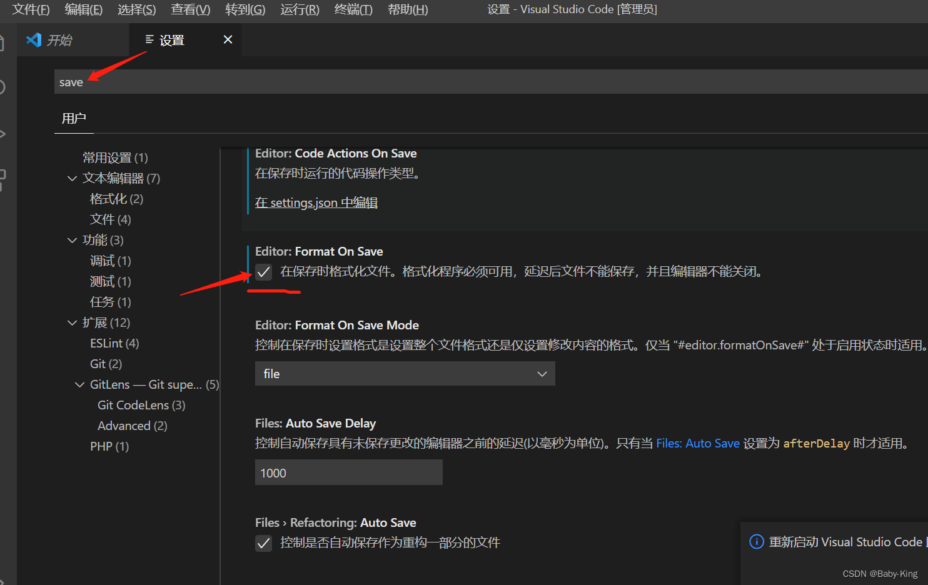
Task: Open the 文件(F) menu
Action: (31, 9)
